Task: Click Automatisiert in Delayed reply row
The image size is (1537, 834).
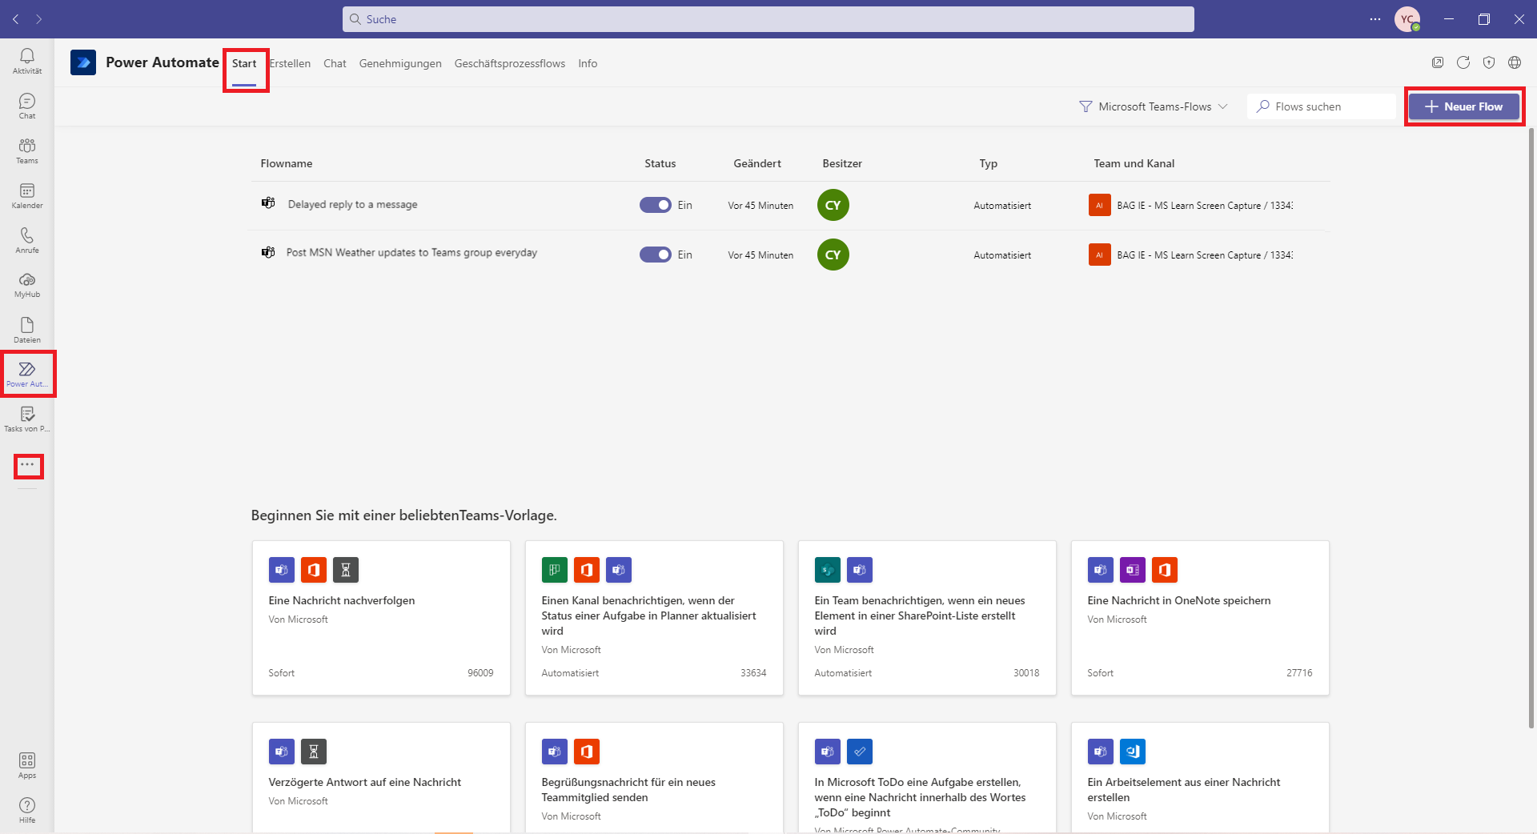Action: [x=1002, y=206]
